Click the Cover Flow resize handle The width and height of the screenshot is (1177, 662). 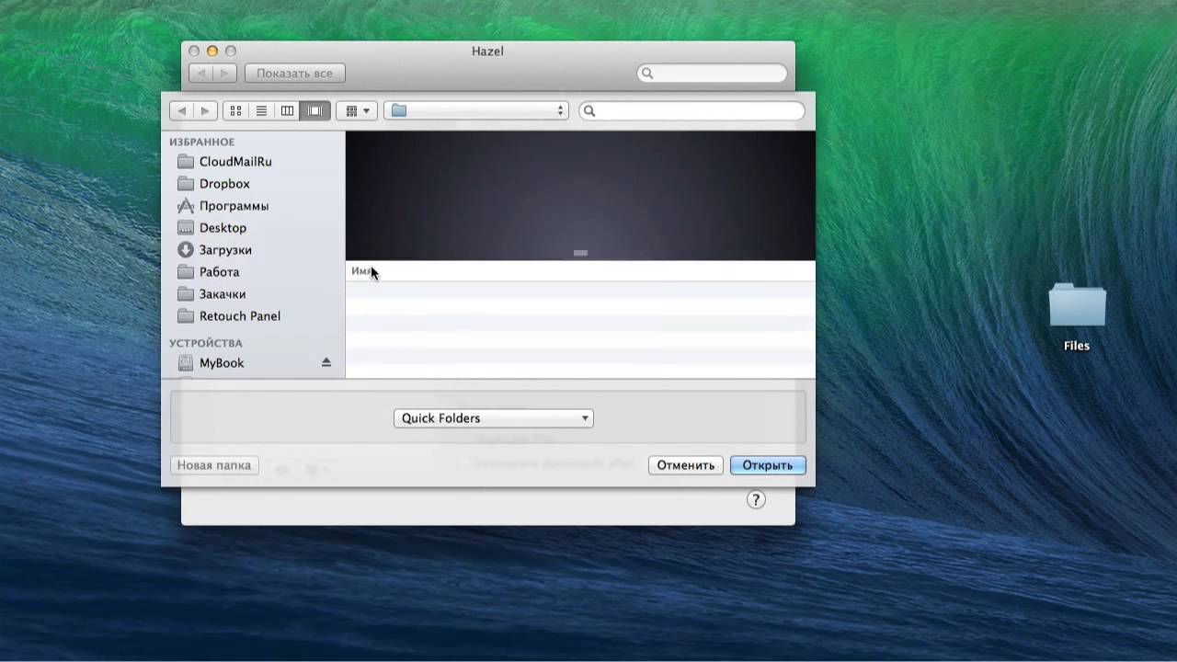click(580, 253)
